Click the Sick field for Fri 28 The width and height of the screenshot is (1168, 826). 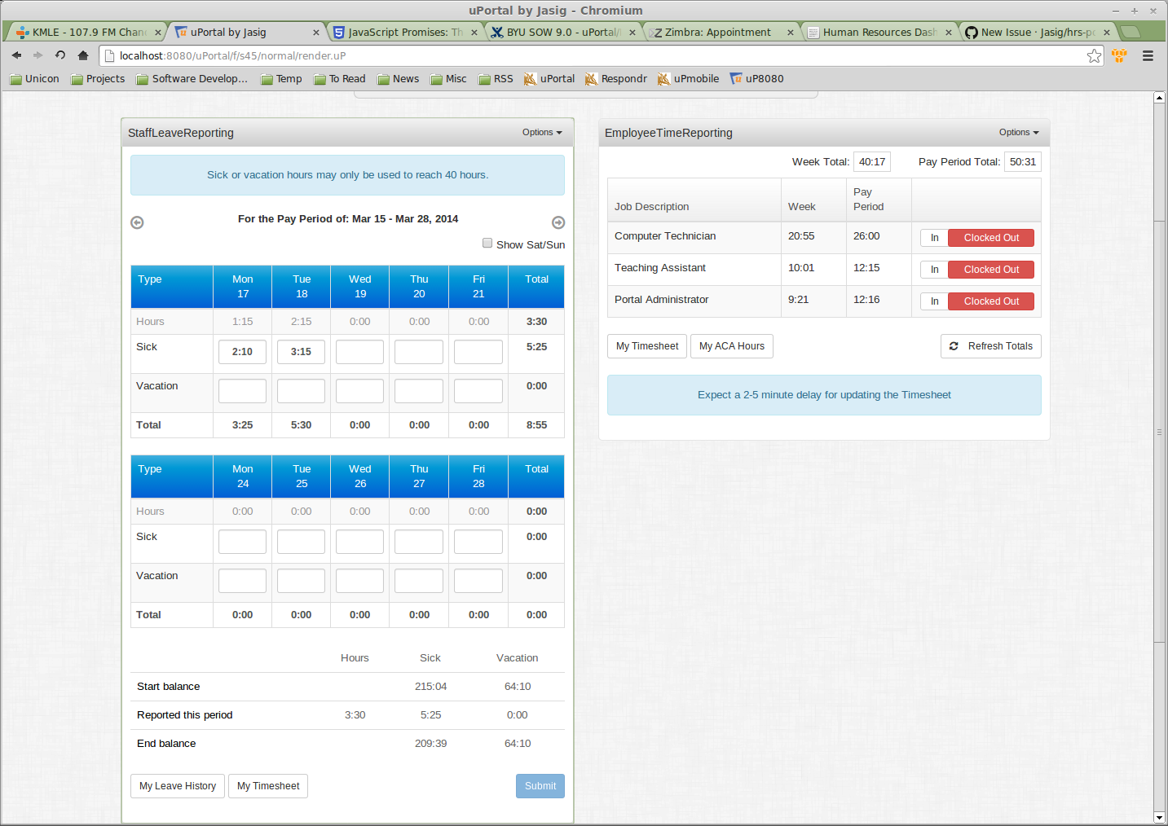478,542
